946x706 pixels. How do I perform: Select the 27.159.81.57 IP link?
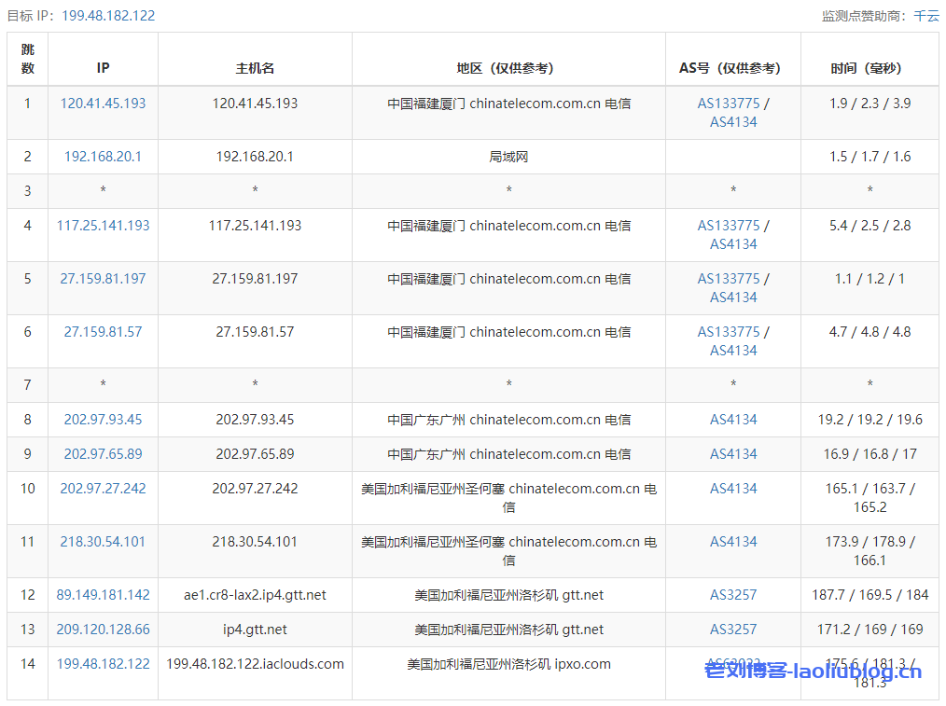103,332
